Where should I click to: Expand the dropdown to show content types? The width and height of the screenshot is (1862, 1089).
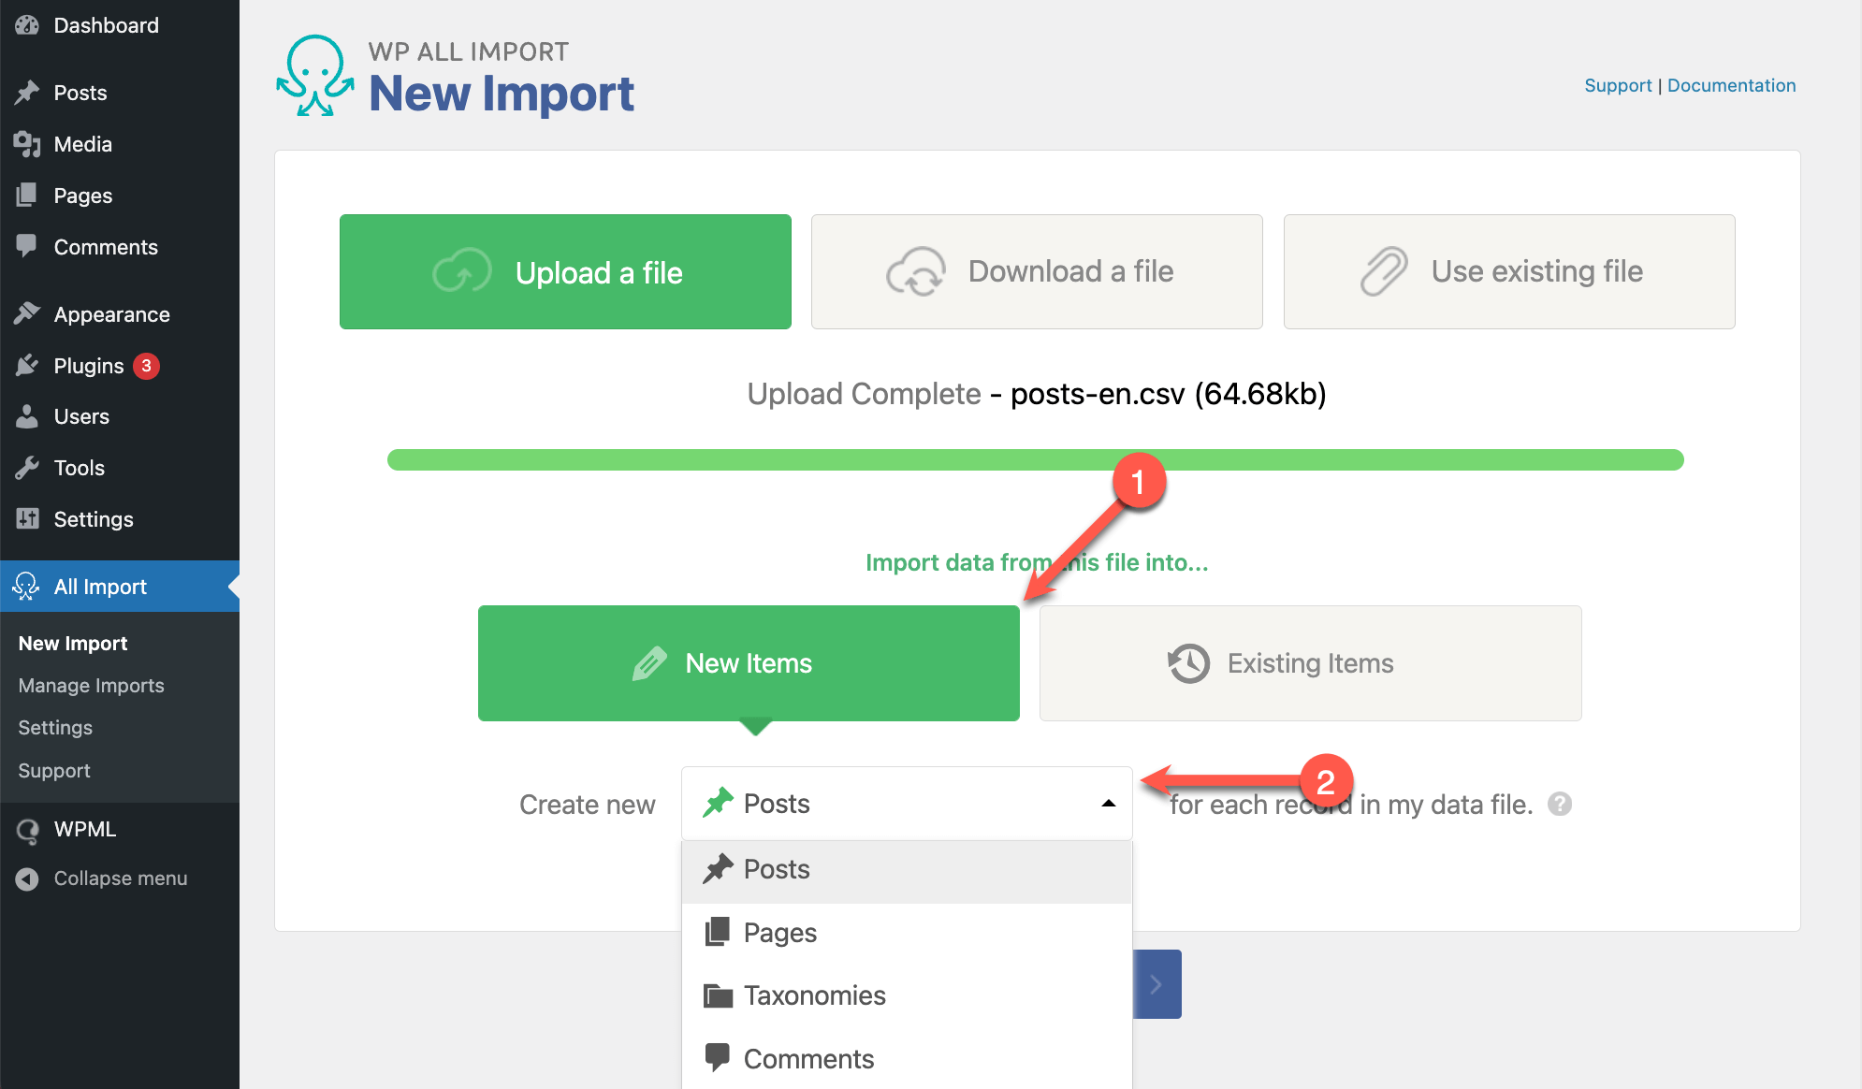(1109, 804)
